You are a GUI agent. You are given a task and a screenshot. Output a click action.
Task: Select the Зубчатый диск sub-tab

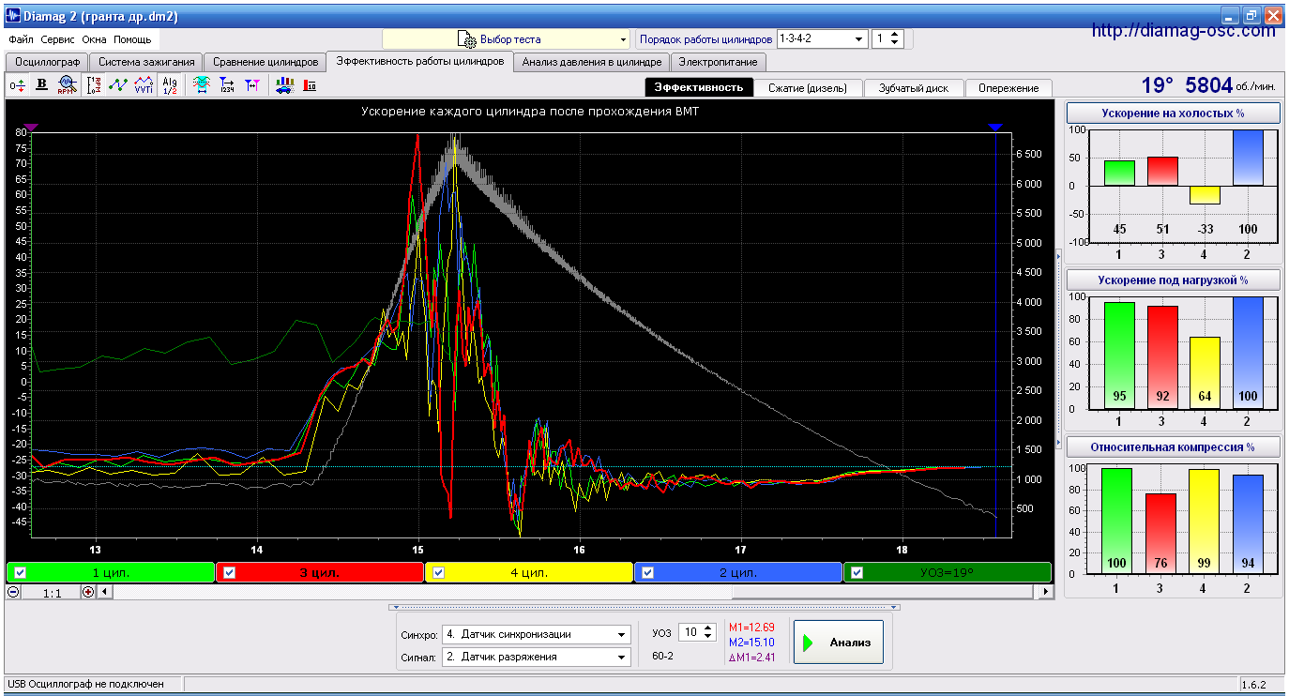pos(914,88)
